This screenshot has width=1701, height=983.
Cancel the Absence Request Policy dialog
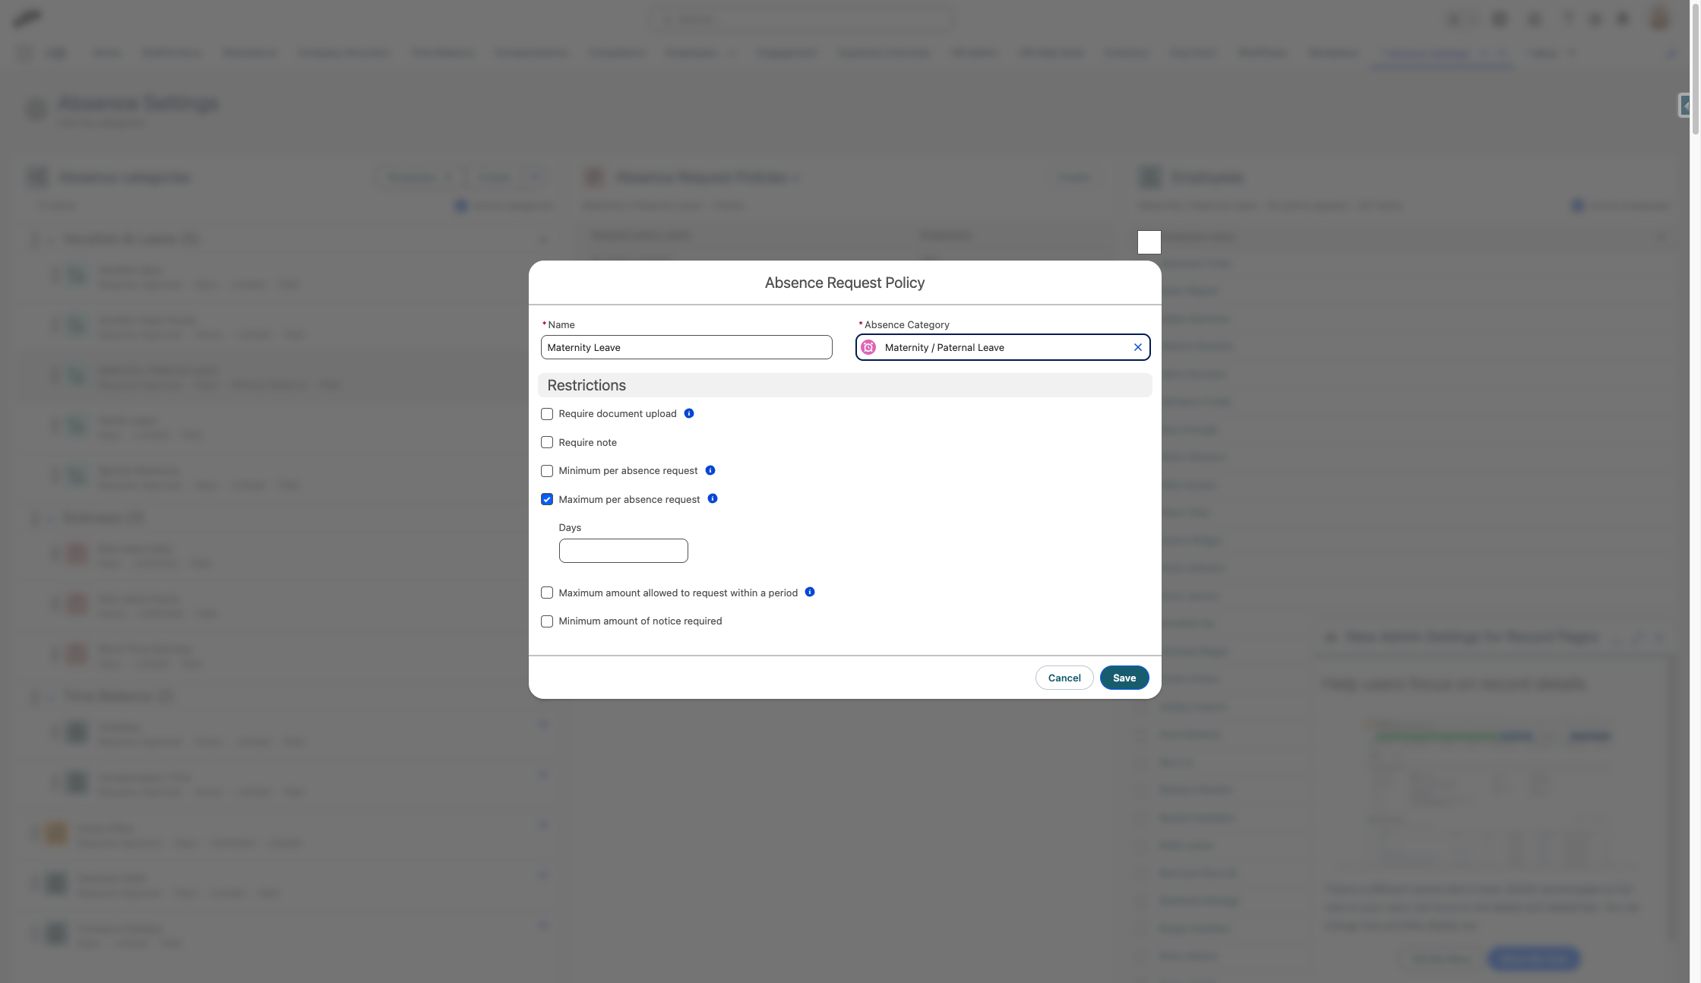point(1064,677)
